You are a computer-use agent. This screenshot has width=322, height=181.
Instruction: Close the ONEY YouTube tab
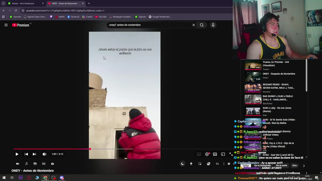click(83, 4)
